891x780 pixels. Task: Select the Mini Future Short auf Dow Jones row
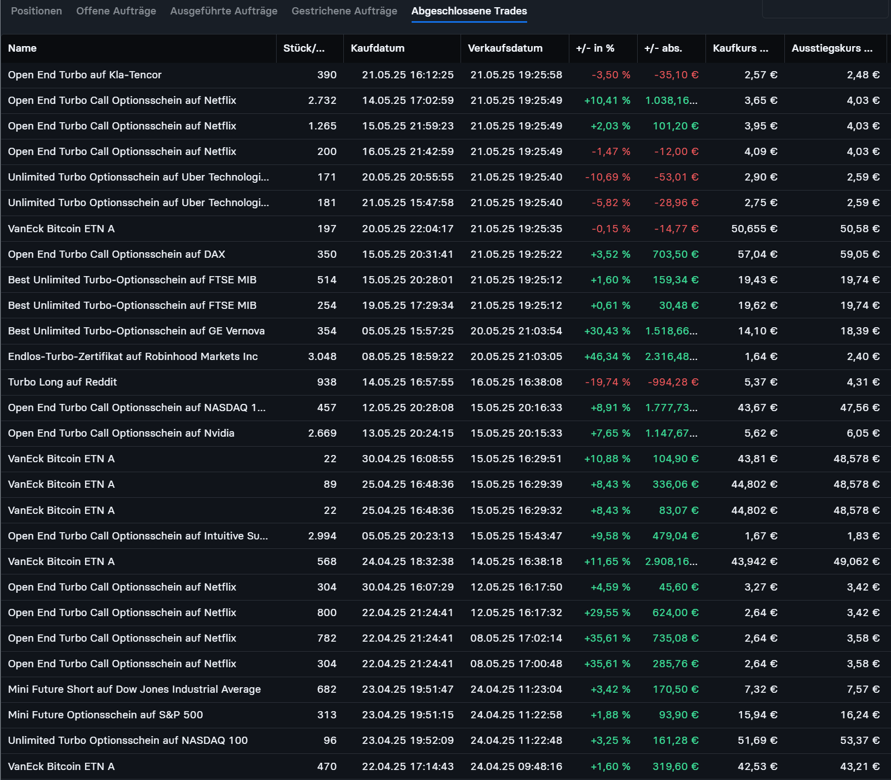pyautogui.click(x=445, y=689)
